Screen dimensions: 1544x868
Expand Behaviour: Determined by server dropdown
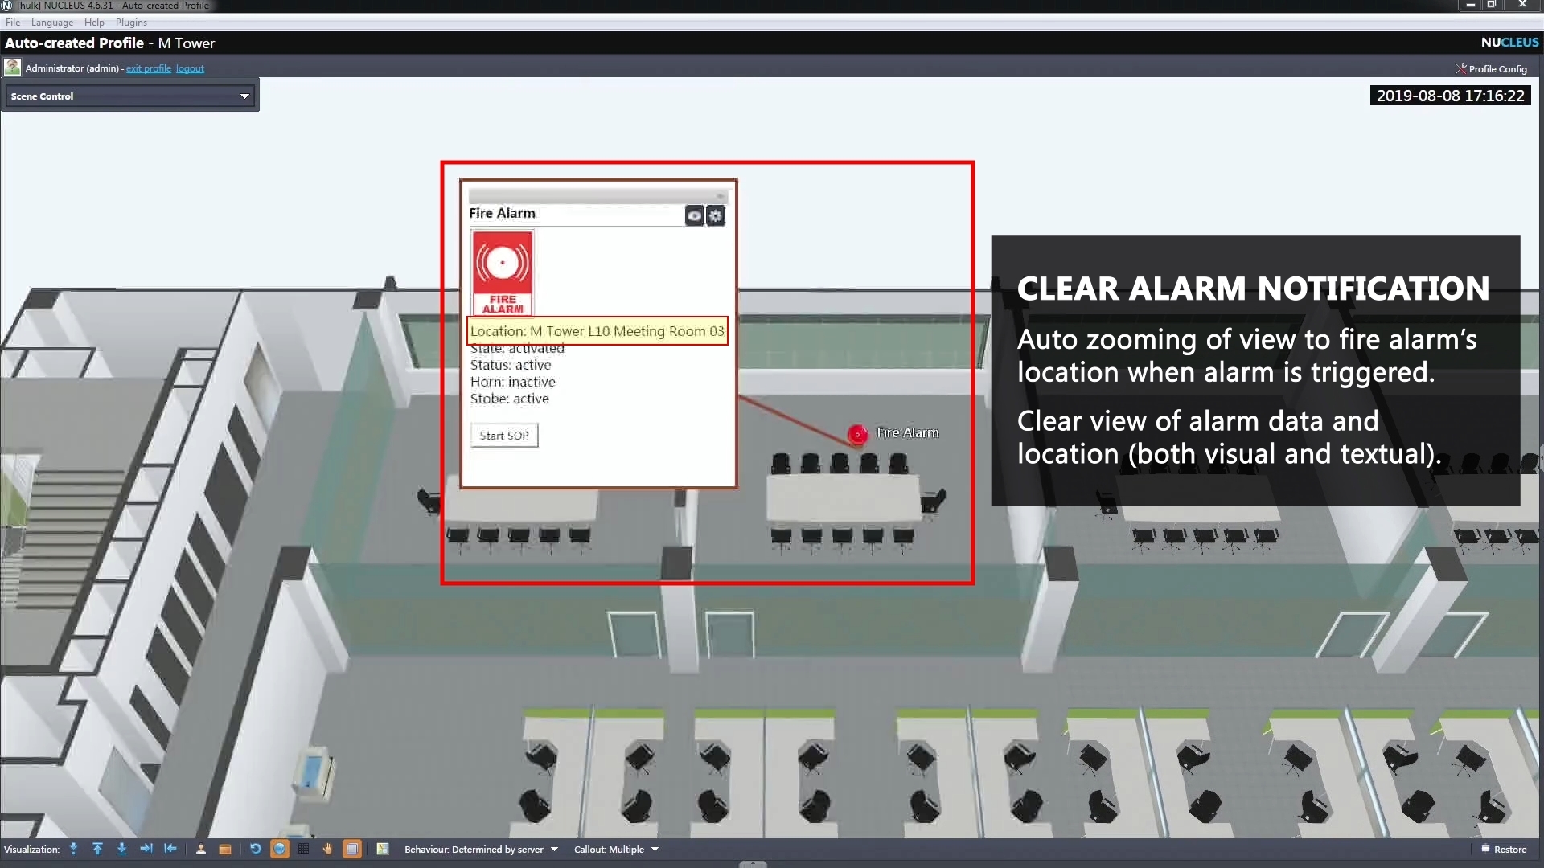(481, 850)
